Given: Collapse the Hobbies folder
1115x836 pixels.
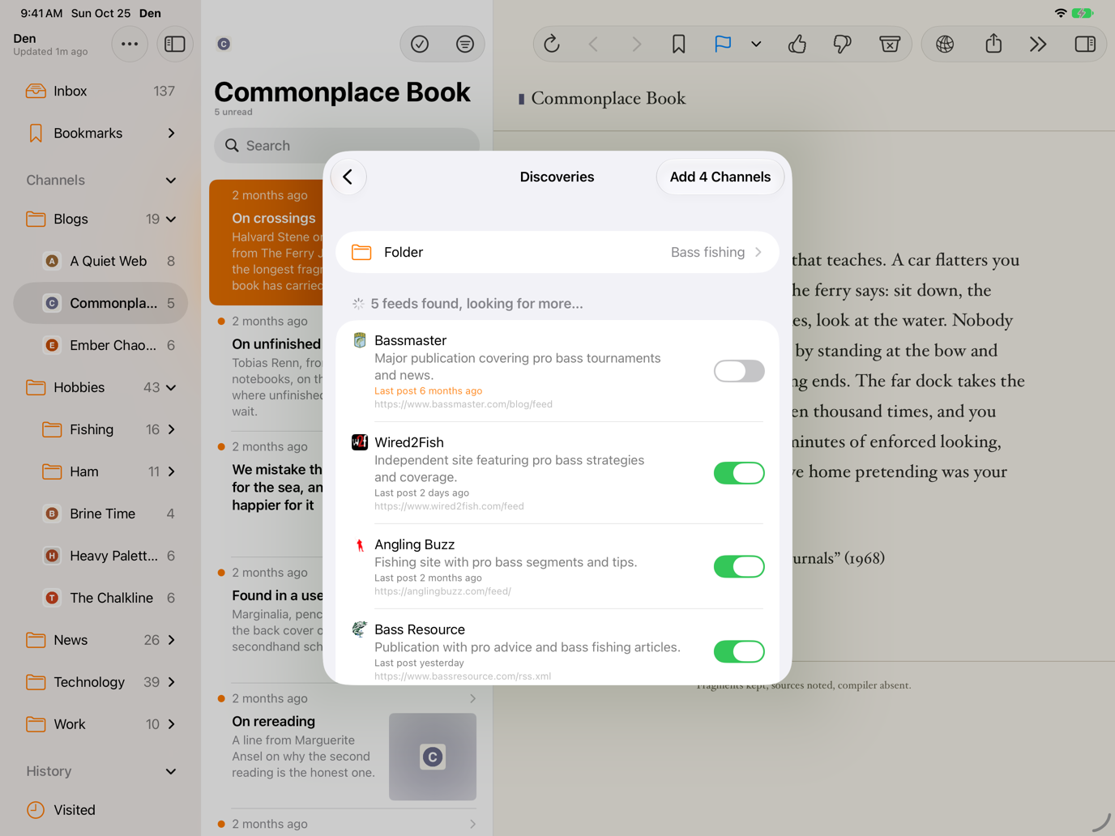Looking at the screenshot, I should click(171, 387).
